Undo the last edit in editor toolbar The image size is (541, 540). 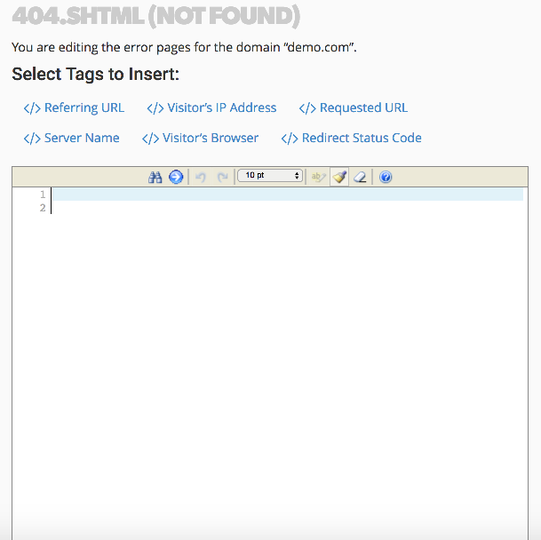(201, 177)
